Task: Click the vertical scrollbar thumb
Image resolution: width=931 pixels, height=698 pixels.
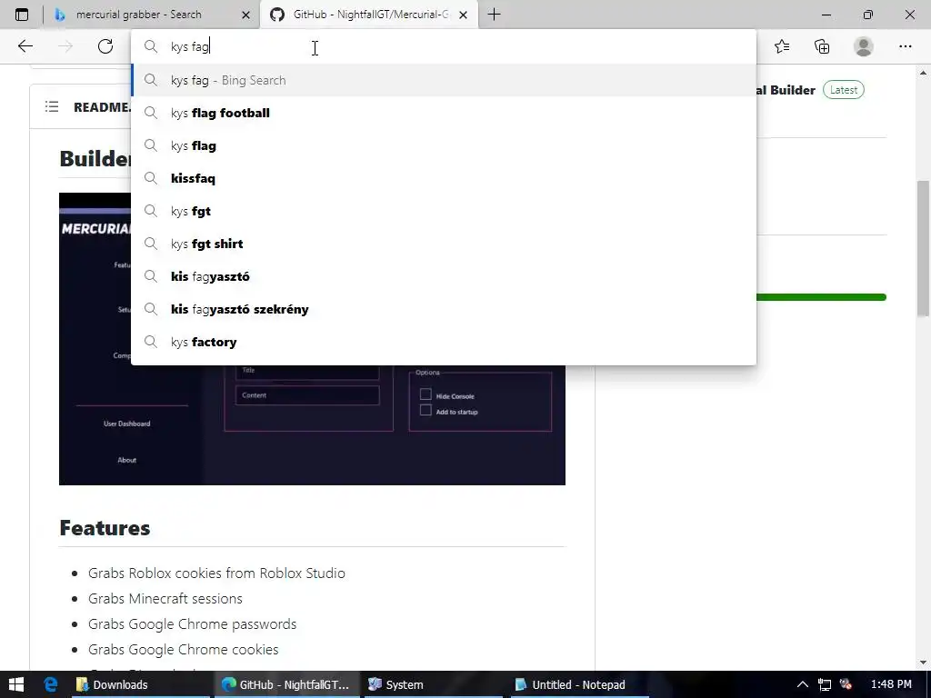Action: pyautogui.click(x=923, y=248)
